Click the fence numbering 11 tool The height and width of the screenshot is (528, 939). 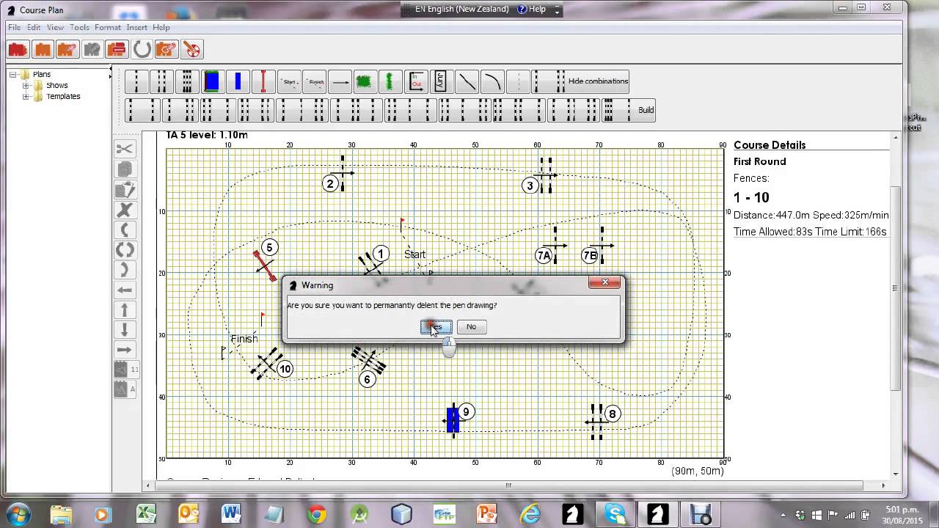point(125,370)
